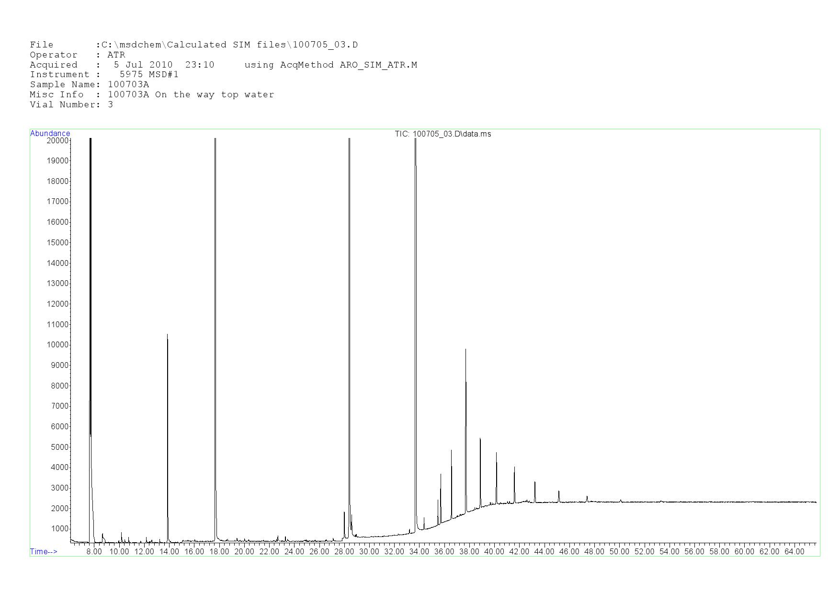Click the blue Time--> axis label

[44, 552]
